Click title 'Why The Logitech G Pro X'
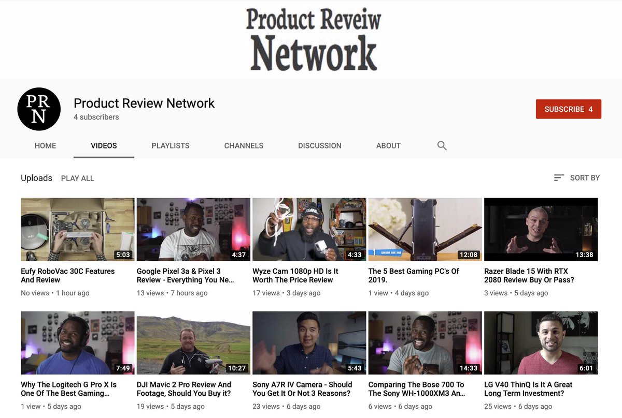Viewport: 622px width, 418px height. click(x=68, y=389)
